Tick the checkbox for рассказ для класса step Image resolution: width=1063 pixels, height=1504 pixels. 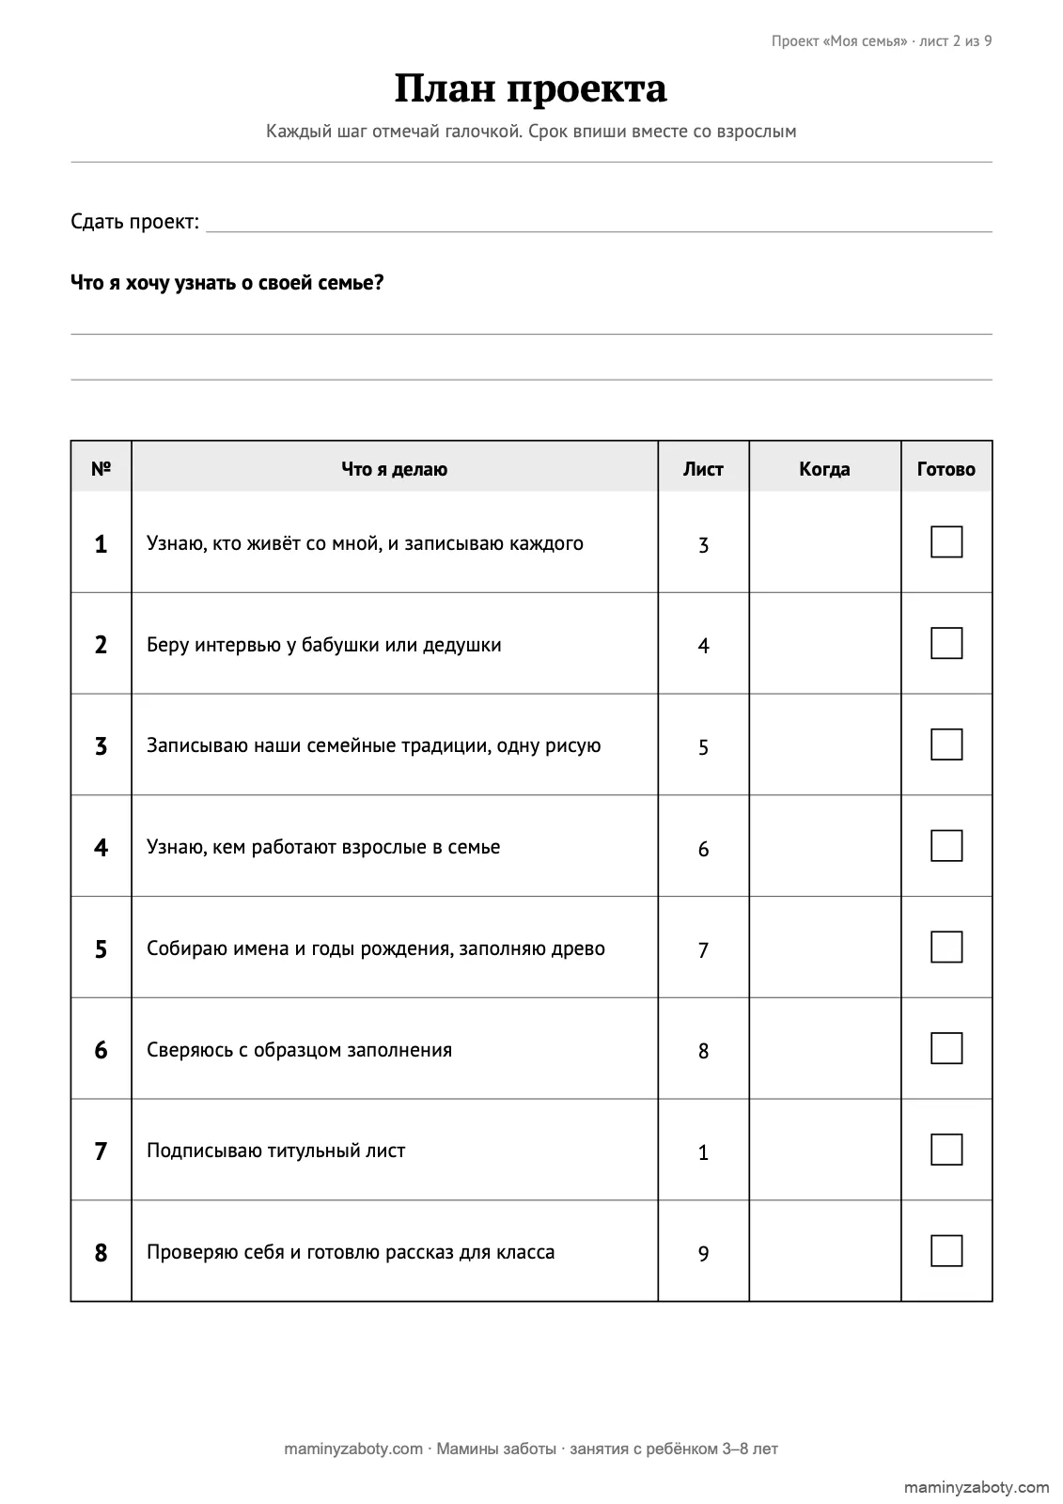946,1251
